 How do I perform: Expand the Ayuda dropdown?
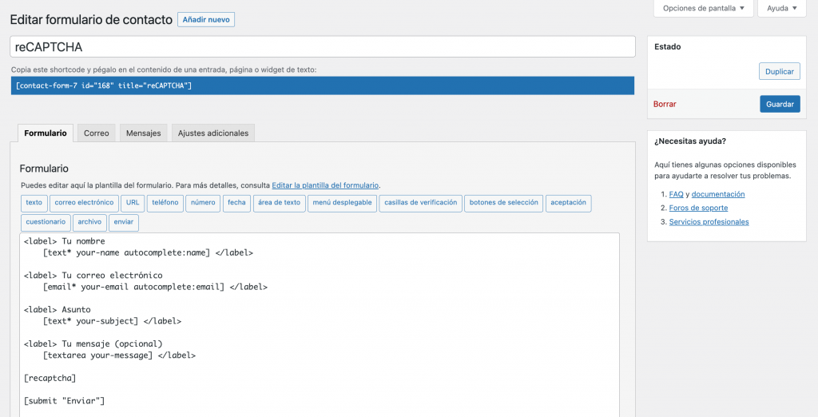[782, 8]
